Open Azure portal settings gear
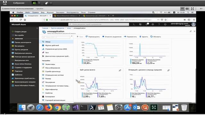Screen dimensions: 205x115 [153, 24]
